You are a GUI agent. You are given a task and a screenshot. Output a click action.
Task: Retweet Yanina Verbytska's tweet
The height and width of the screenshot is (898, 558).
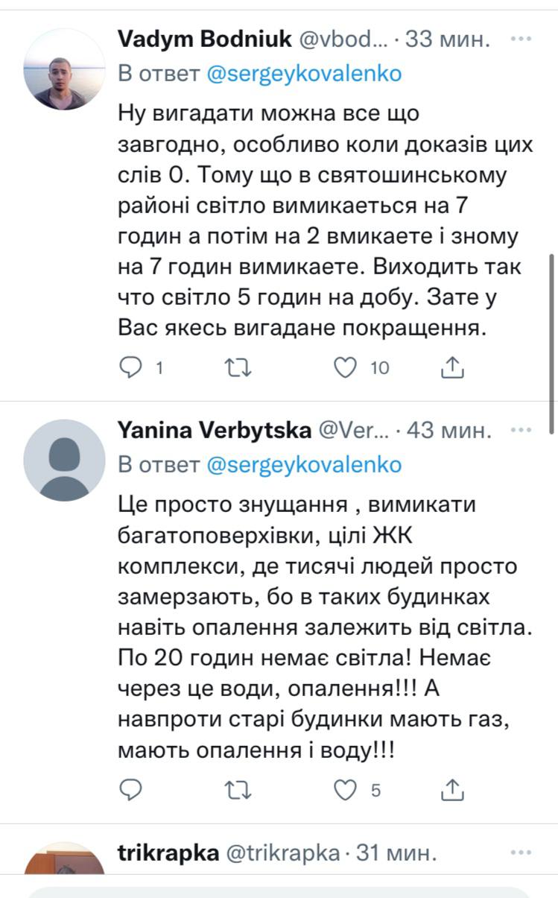pos(239,790)
